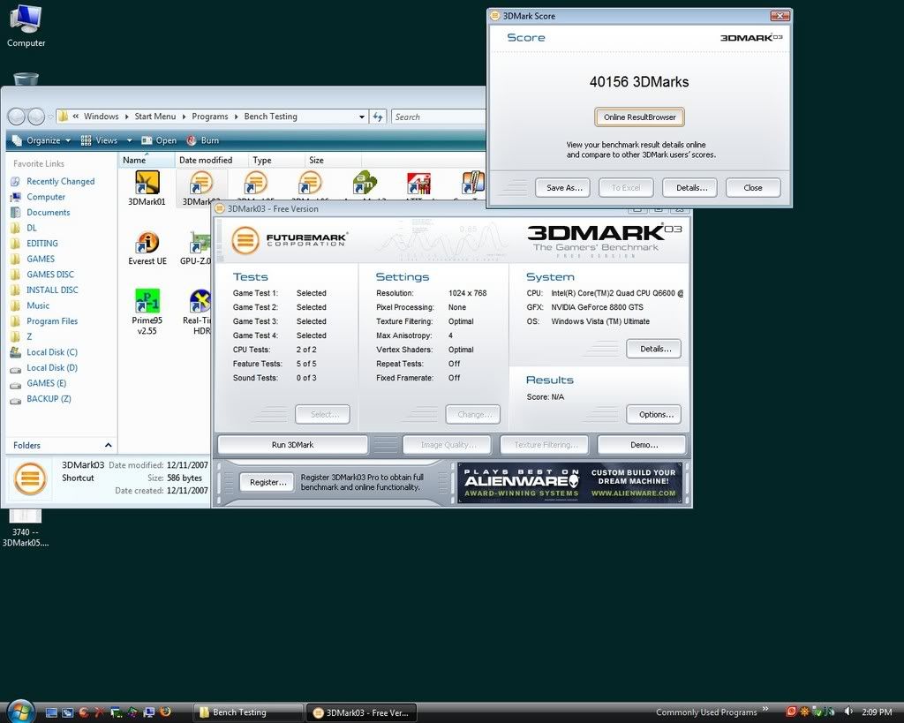Screen dimensions: 904x723
Task: Click the Programs breadcrumb in the address bar
Action: click(x=210, y=117)
